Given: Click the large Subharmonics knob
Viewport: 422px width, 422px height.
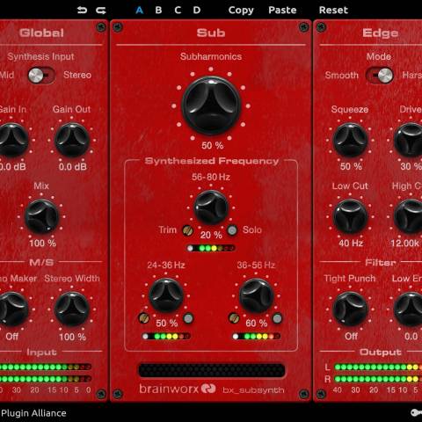Looking at the screenshot, I should pos(211,105).
